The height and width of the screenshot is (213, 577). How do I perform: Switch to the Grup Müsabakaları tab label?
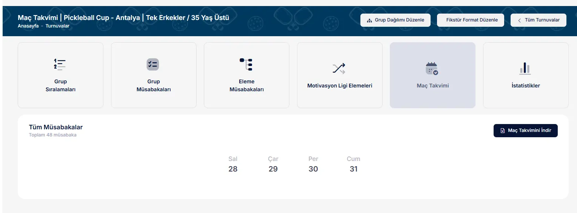click(x=154, y=86)
